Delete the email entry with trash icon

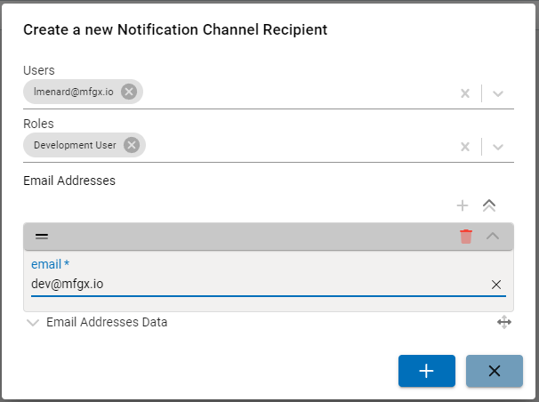466,236
